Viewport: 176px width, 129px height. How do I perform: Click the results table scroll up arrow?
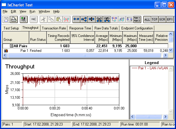[x=171, y=34]
